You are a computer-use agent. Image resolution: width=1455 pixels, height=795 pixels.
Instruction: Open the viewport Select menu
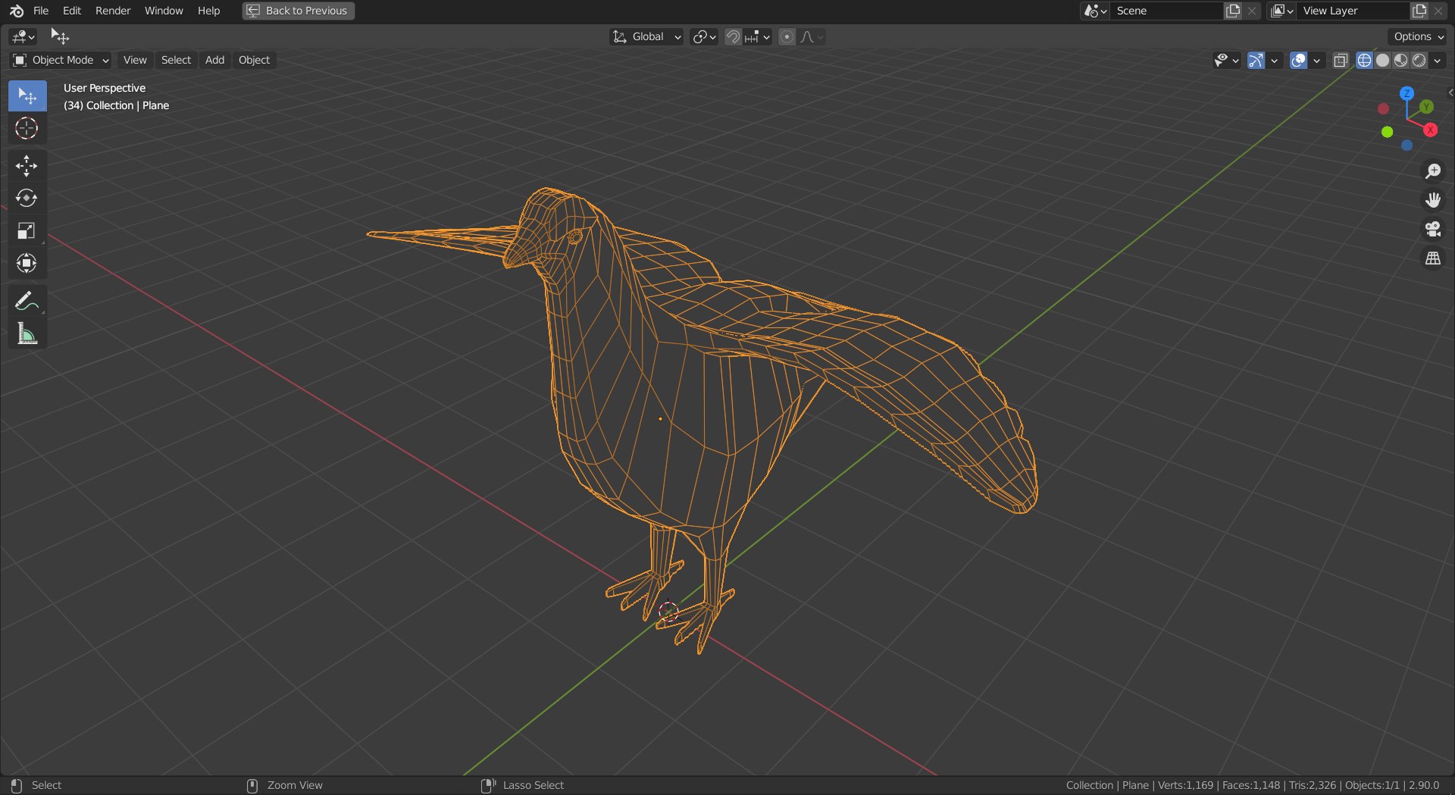coord(176,60)
